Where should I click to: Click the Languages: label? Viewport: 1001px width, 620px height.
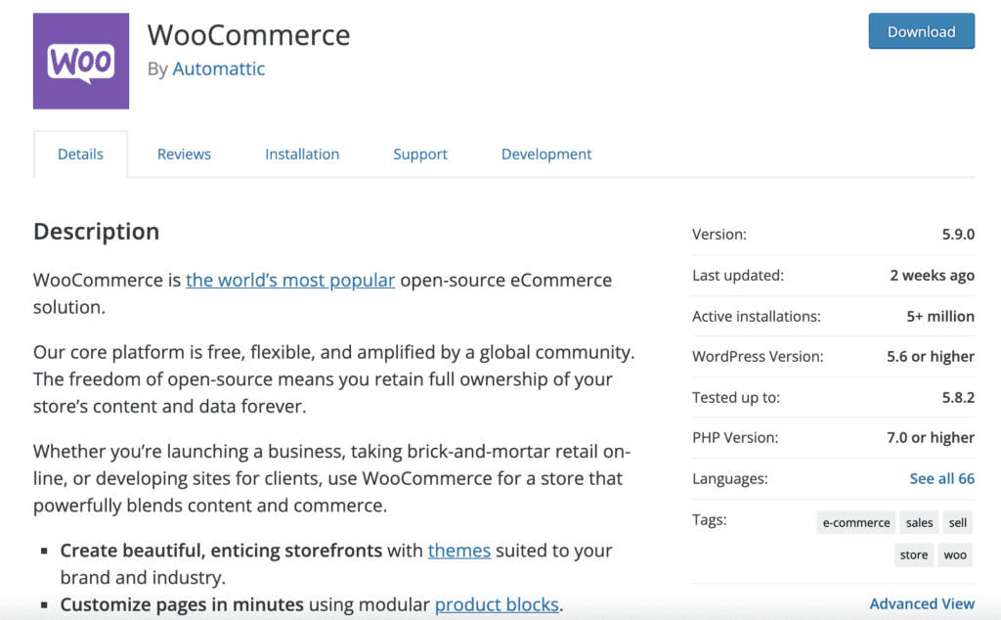[x=730, y=478]
